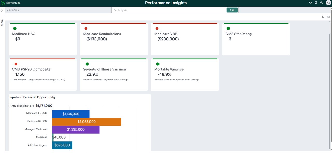This screenshot has height=153, width=332.
Task: Toggle dark mode with moon icon
Action: pyautogui.click(x=321, y=3)
